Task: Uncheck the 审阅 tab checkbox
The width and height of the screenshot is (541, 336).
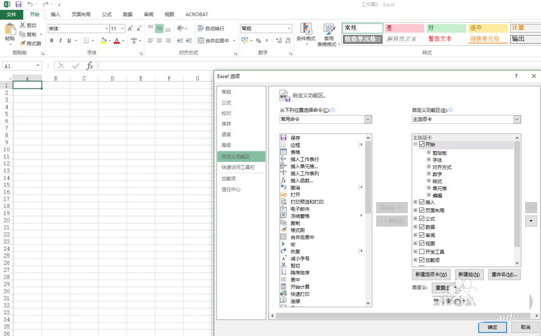Action: click(421, 235)
